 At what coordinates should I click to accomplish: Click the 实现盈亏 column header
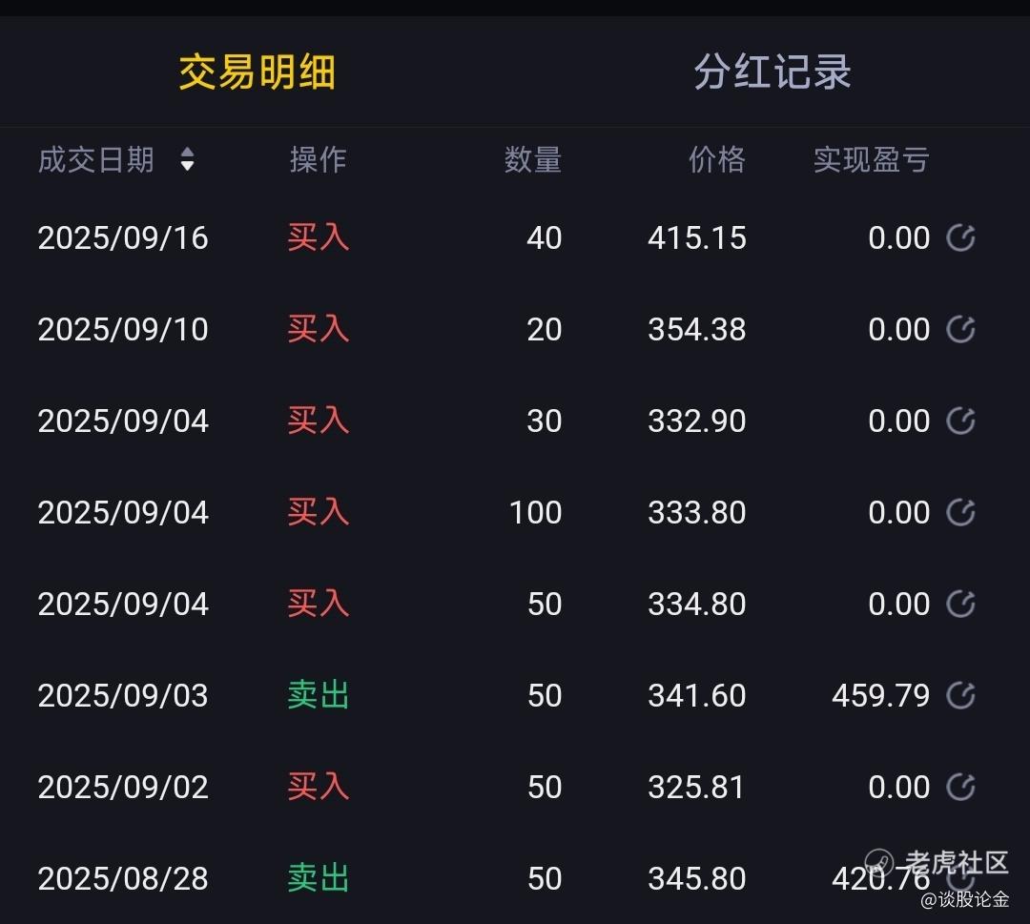tap(871, 159)
